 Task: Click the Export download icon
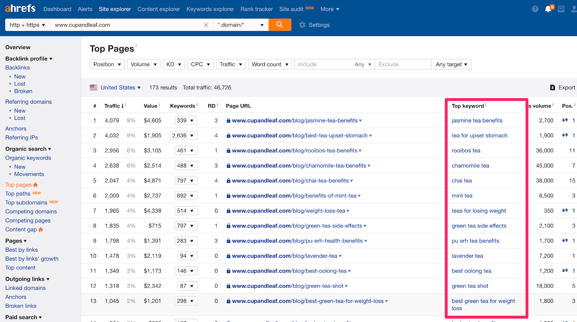point(552,87)
